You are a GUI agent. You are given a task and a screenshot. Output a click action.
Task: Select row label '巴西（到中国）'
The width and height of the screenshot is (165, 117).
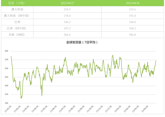[x=17, y=28]
